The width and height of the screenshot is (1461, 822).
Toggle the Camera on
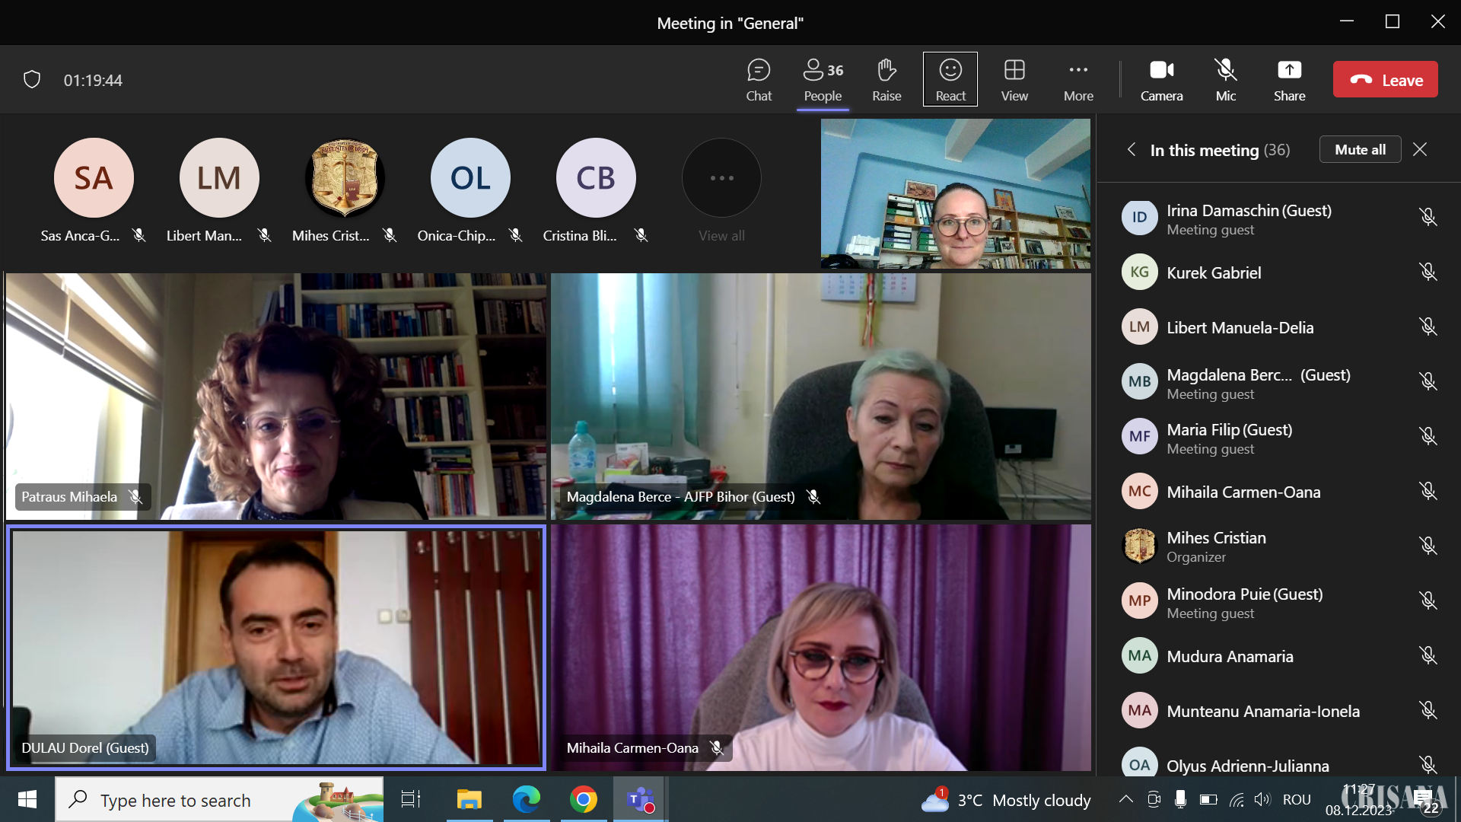[x=1161, y=79]
